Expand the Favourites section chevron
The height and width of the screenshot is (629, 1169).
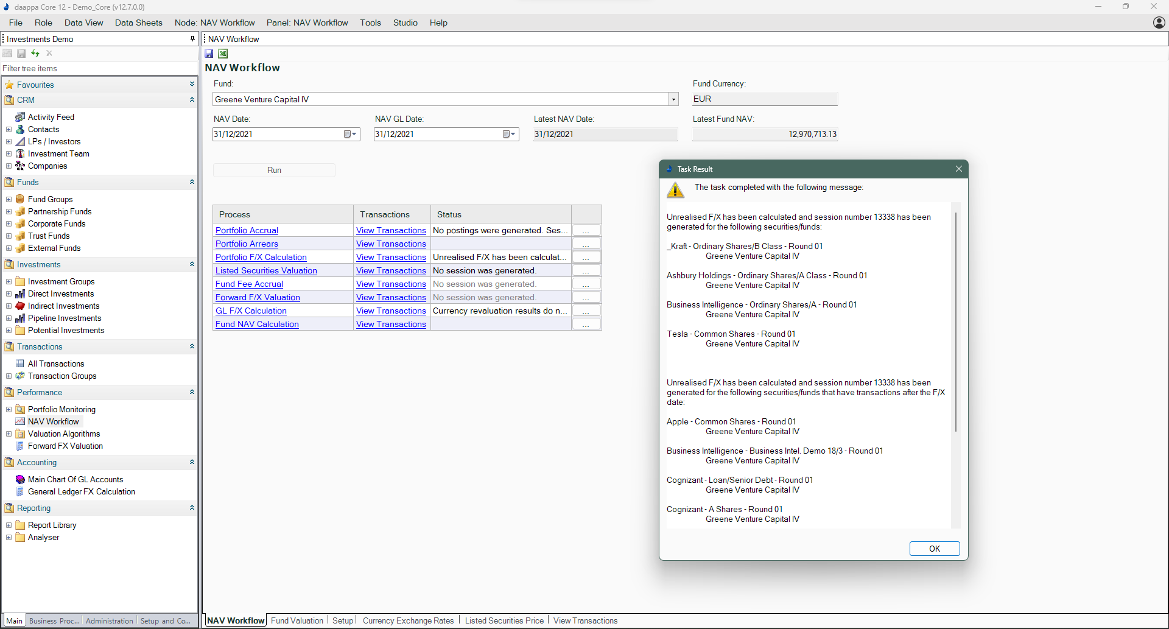pos(192,84)
